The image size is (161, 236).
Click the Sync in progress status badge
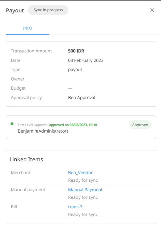tap(48, 10)
